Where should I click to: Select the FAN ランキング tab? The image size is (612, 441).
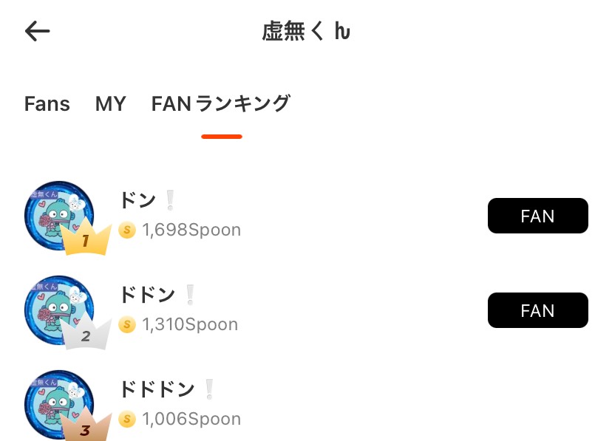coord(220,104)
